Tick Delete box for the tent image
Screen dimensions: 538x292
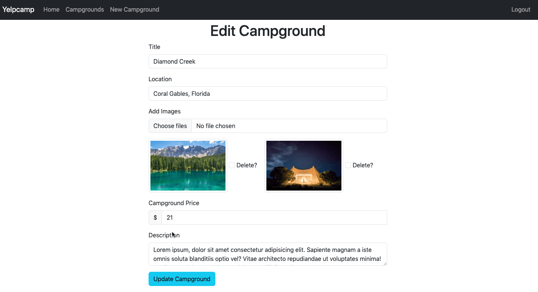[x=348, y=165]
